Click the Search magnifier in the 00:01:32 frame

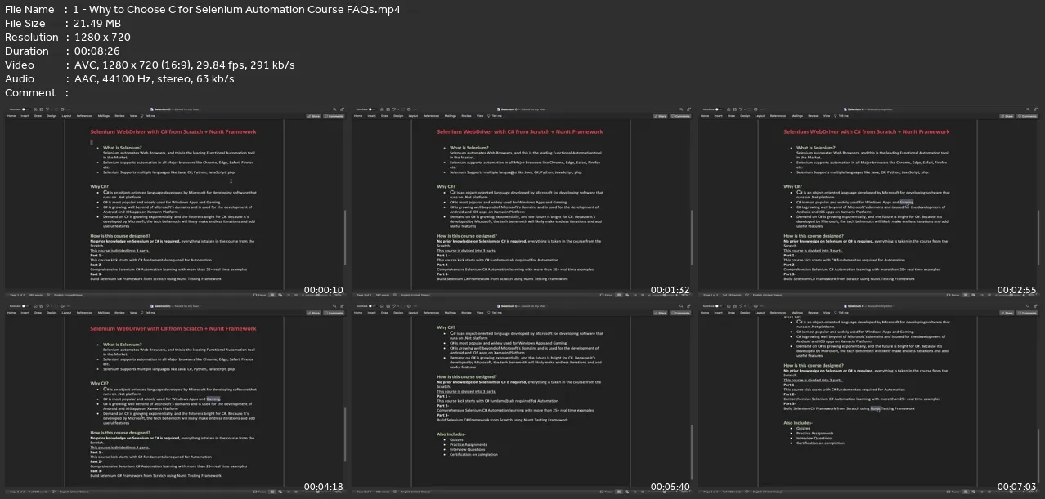coord(681,109)
